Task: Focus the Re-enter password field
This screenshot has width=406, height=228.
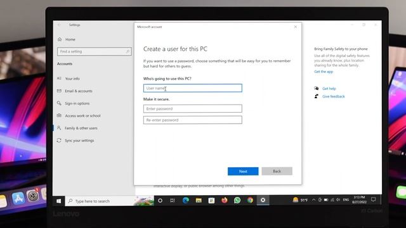Action: pyautogui.click(x=193, y=120)
